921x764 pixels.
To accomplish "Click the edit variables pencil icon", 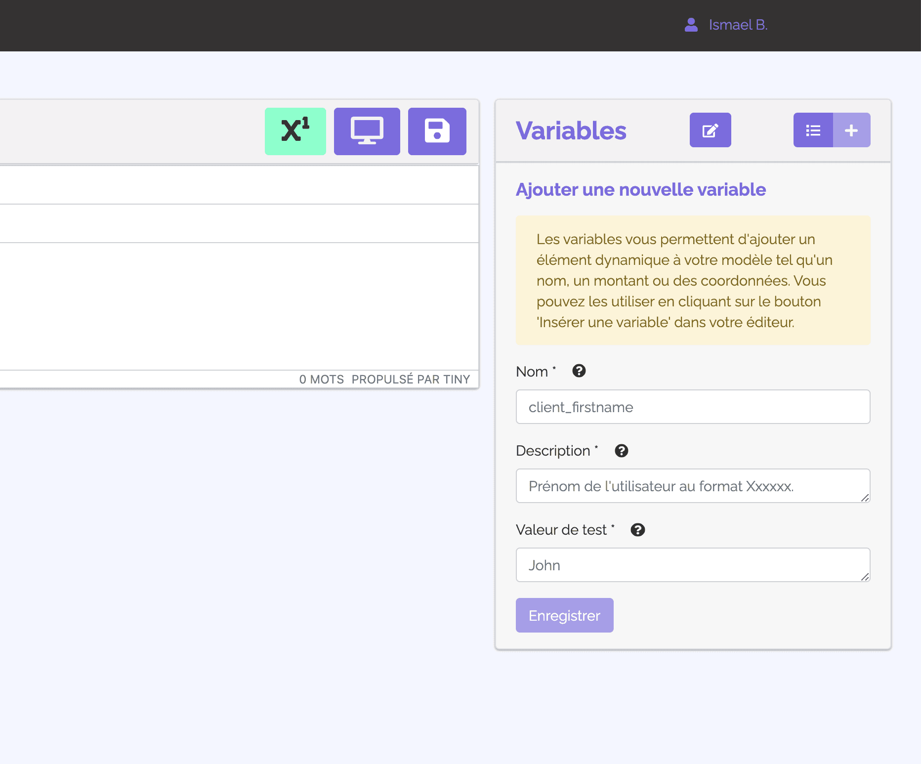I will pos(711,130).
